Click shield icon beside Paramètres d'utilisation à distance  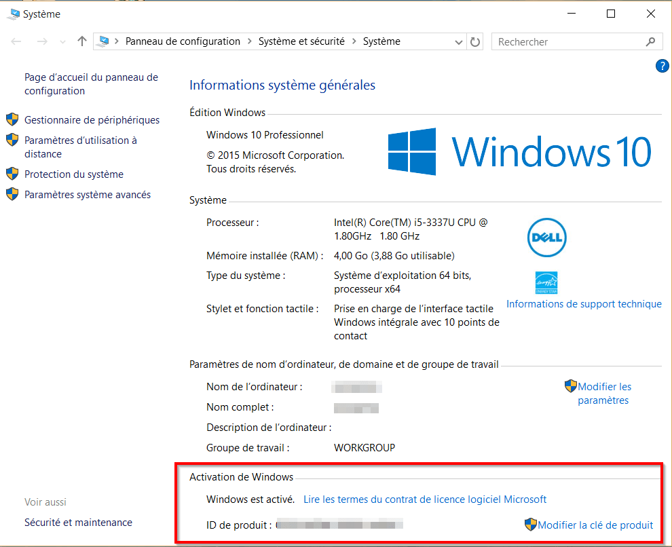12,140
